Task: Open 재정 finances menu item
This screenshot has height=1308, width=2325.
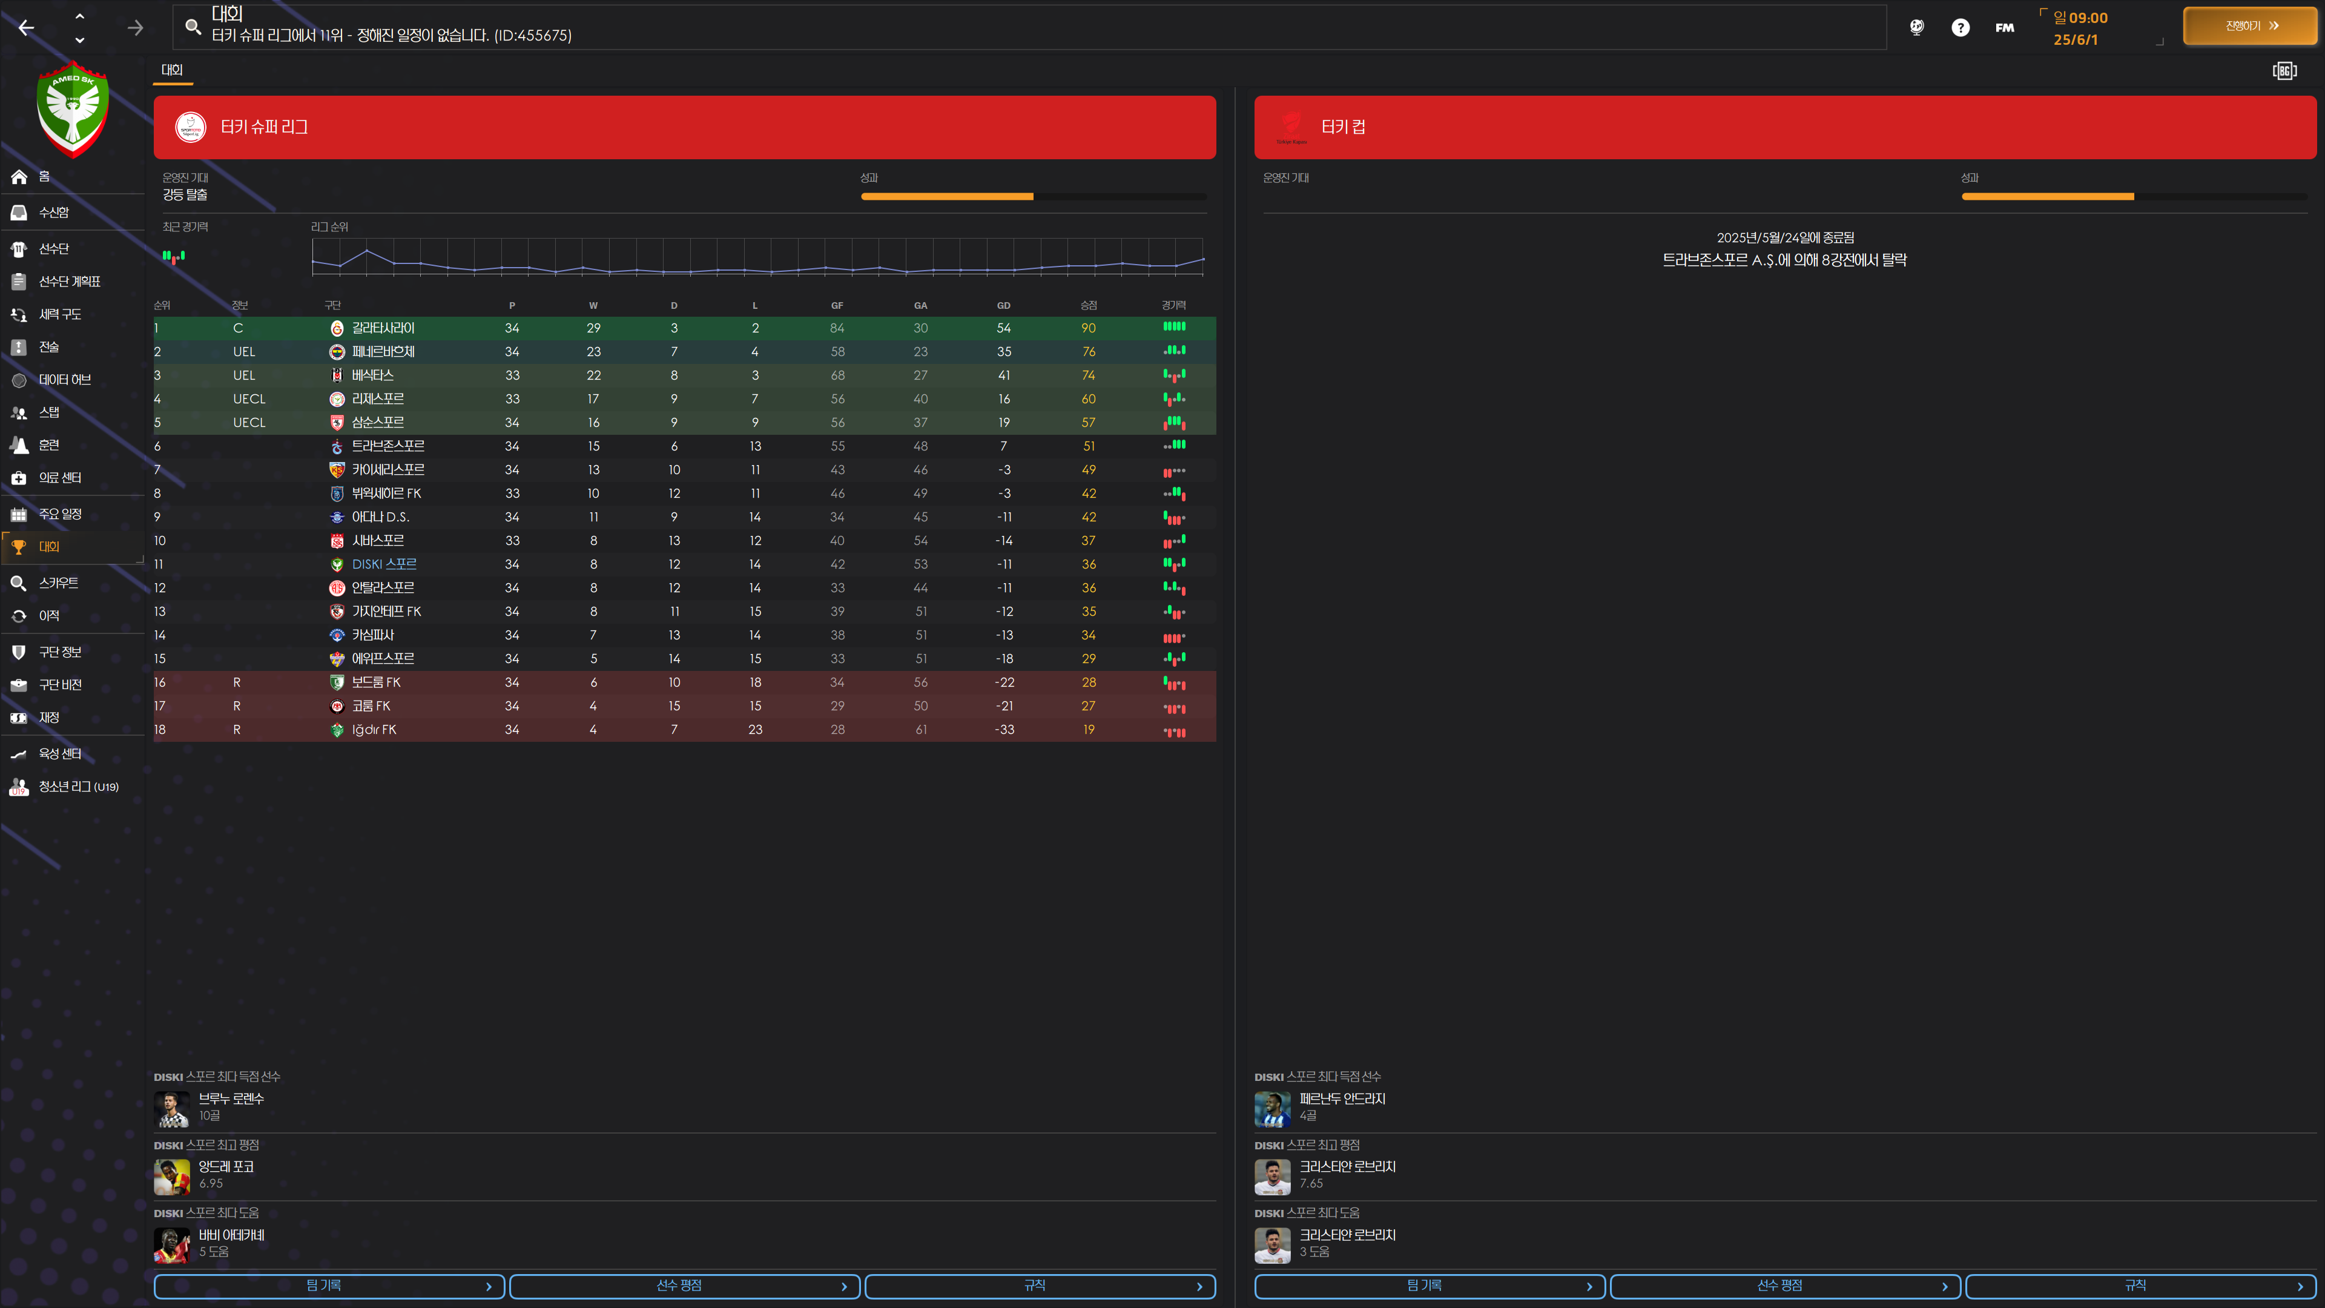Action: (x=48, y=718)
